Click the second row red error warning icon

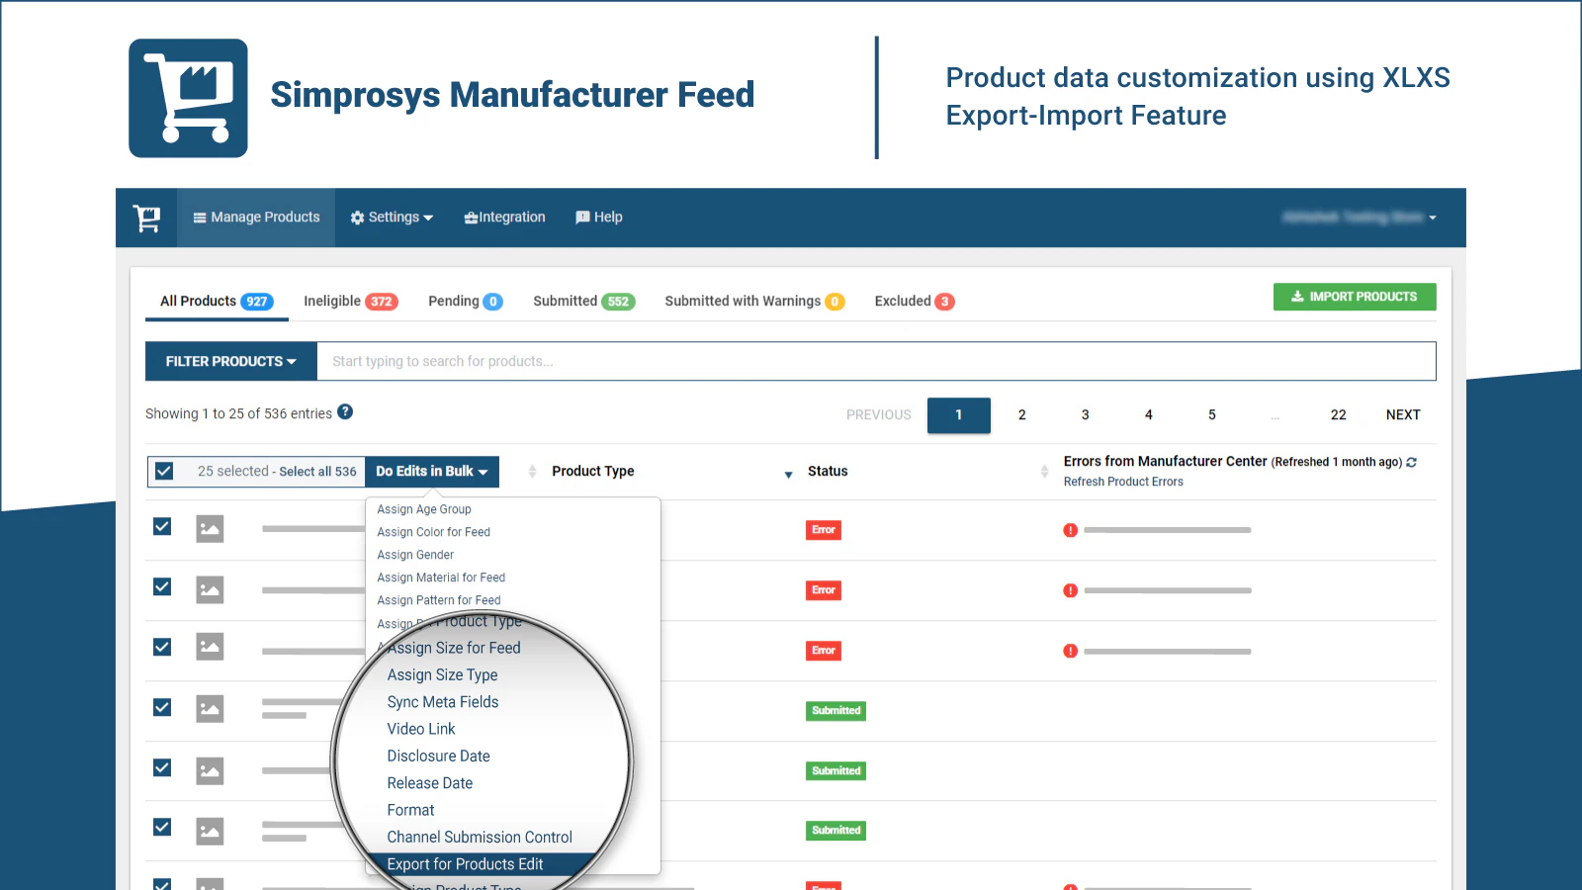[x=1070, y=590]
